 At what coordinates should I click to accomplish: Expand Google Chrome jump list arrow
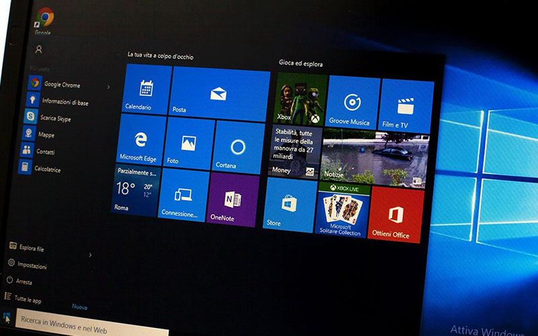(x=108, y=87)
